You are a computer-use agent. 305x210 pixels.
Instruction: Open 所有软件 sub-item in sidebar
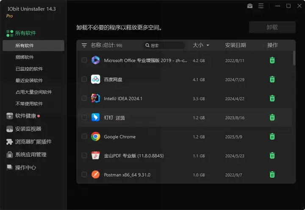point(33,46)
